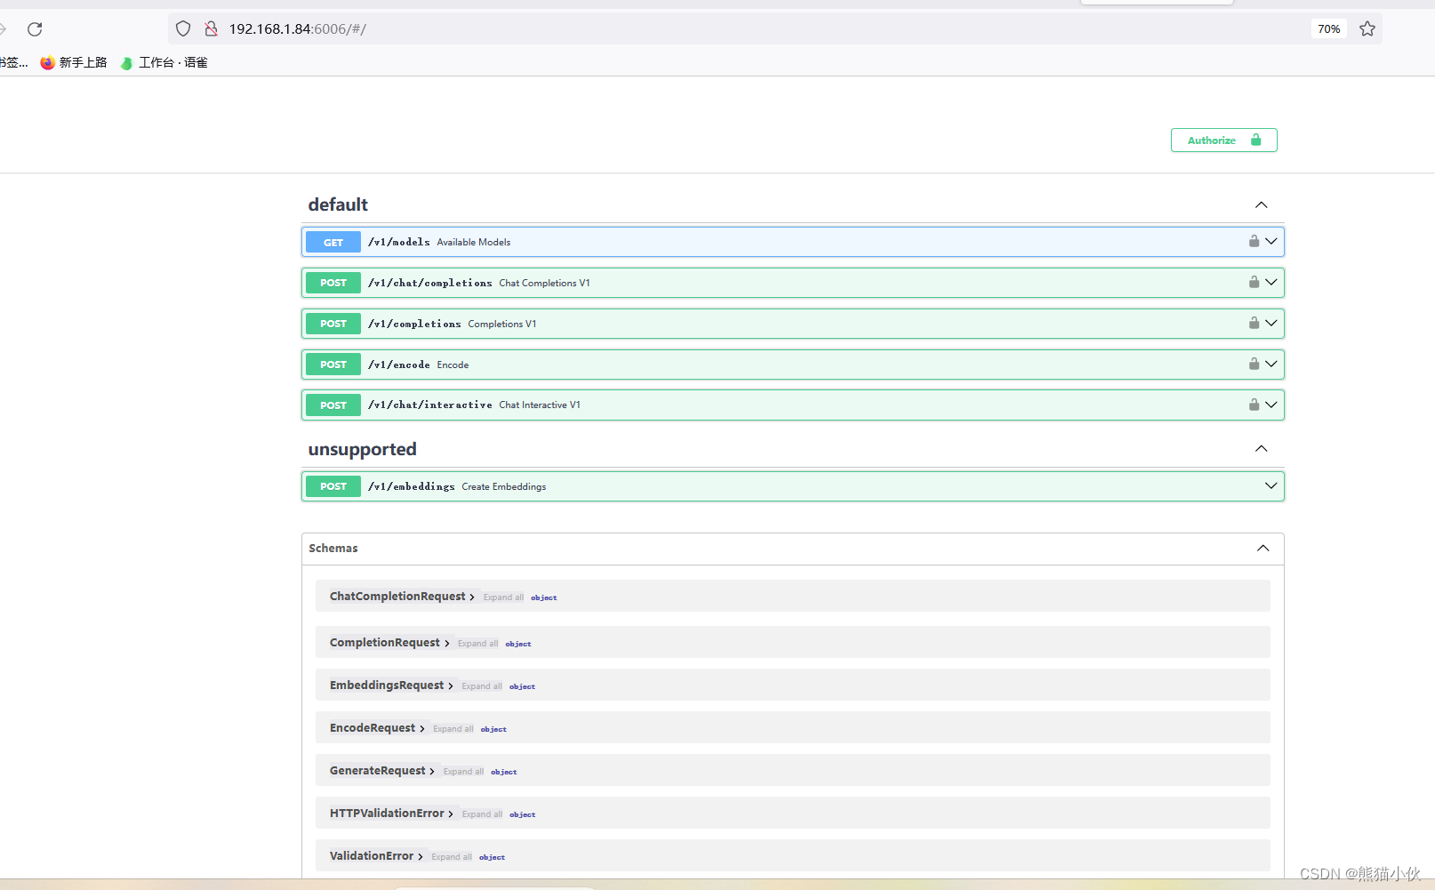The width and height of the screenshot is (1435, 890).
Task: Click the POST badge for /v1/embeddings
Action: point(333,486)
